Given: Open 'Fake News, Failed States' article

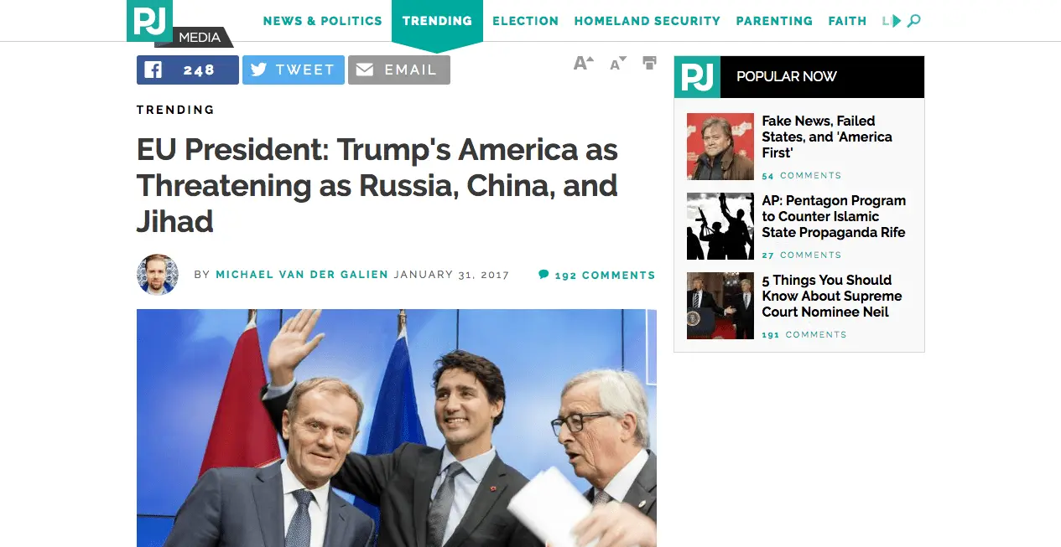Looking at the screenshot, I should pos(827,137).
